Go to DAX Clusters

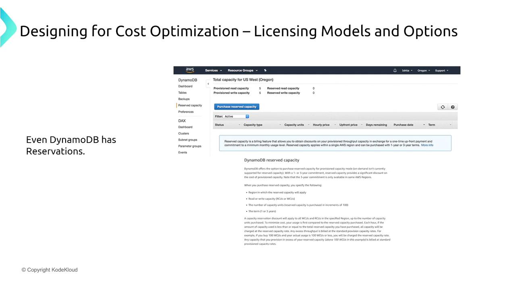click(183, 133)
